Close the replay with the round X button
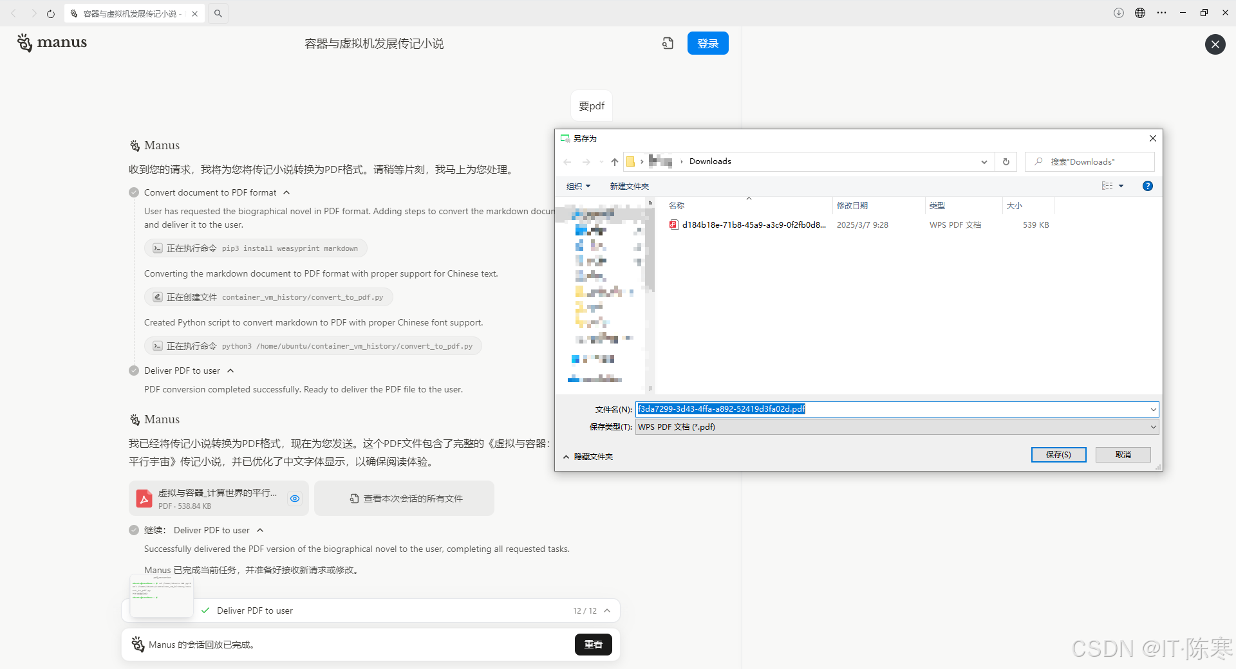Screen dimensions: 1236x669 coord(1215,44)
